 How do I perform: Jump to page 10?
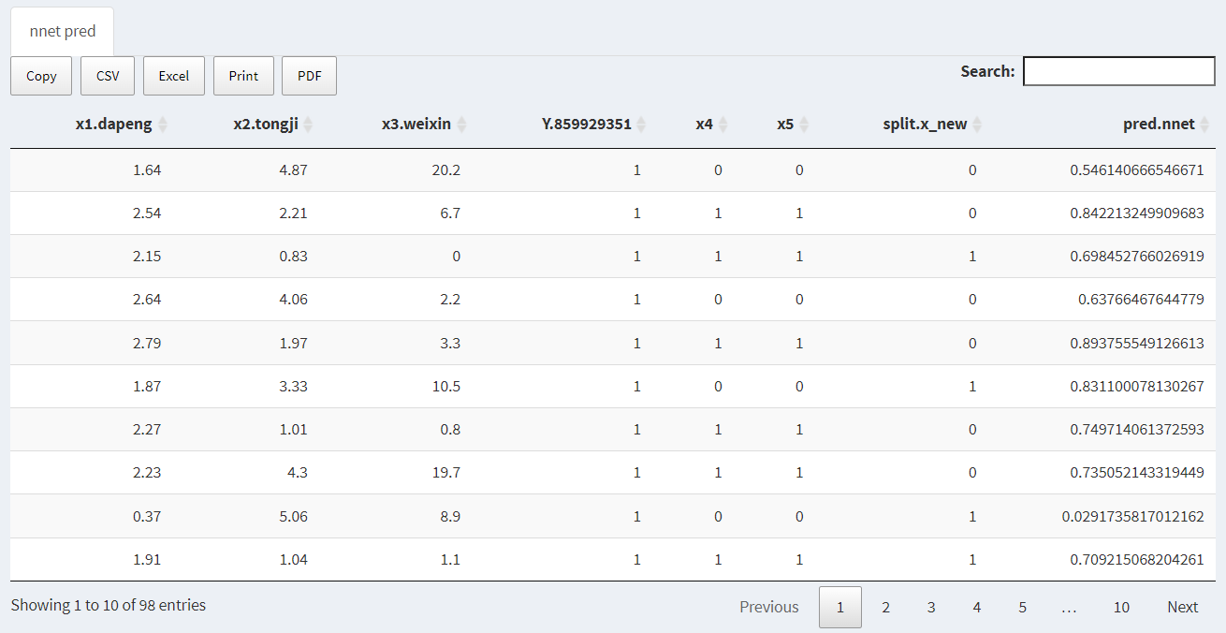[x=1121, y=607]
